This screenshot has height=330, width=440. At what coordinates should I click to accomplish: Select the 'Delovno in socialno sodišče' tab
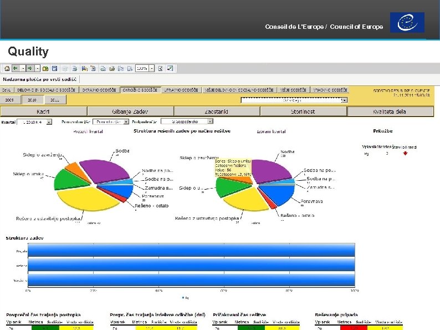click(47, 90)
